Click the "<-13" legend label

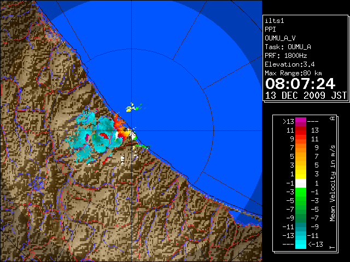click(x=316, y=244)
